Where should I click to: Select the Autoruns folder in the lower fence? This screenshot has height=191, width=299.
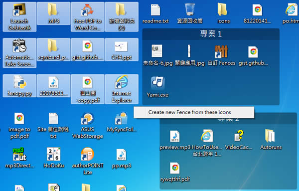(x=271, y=140)
